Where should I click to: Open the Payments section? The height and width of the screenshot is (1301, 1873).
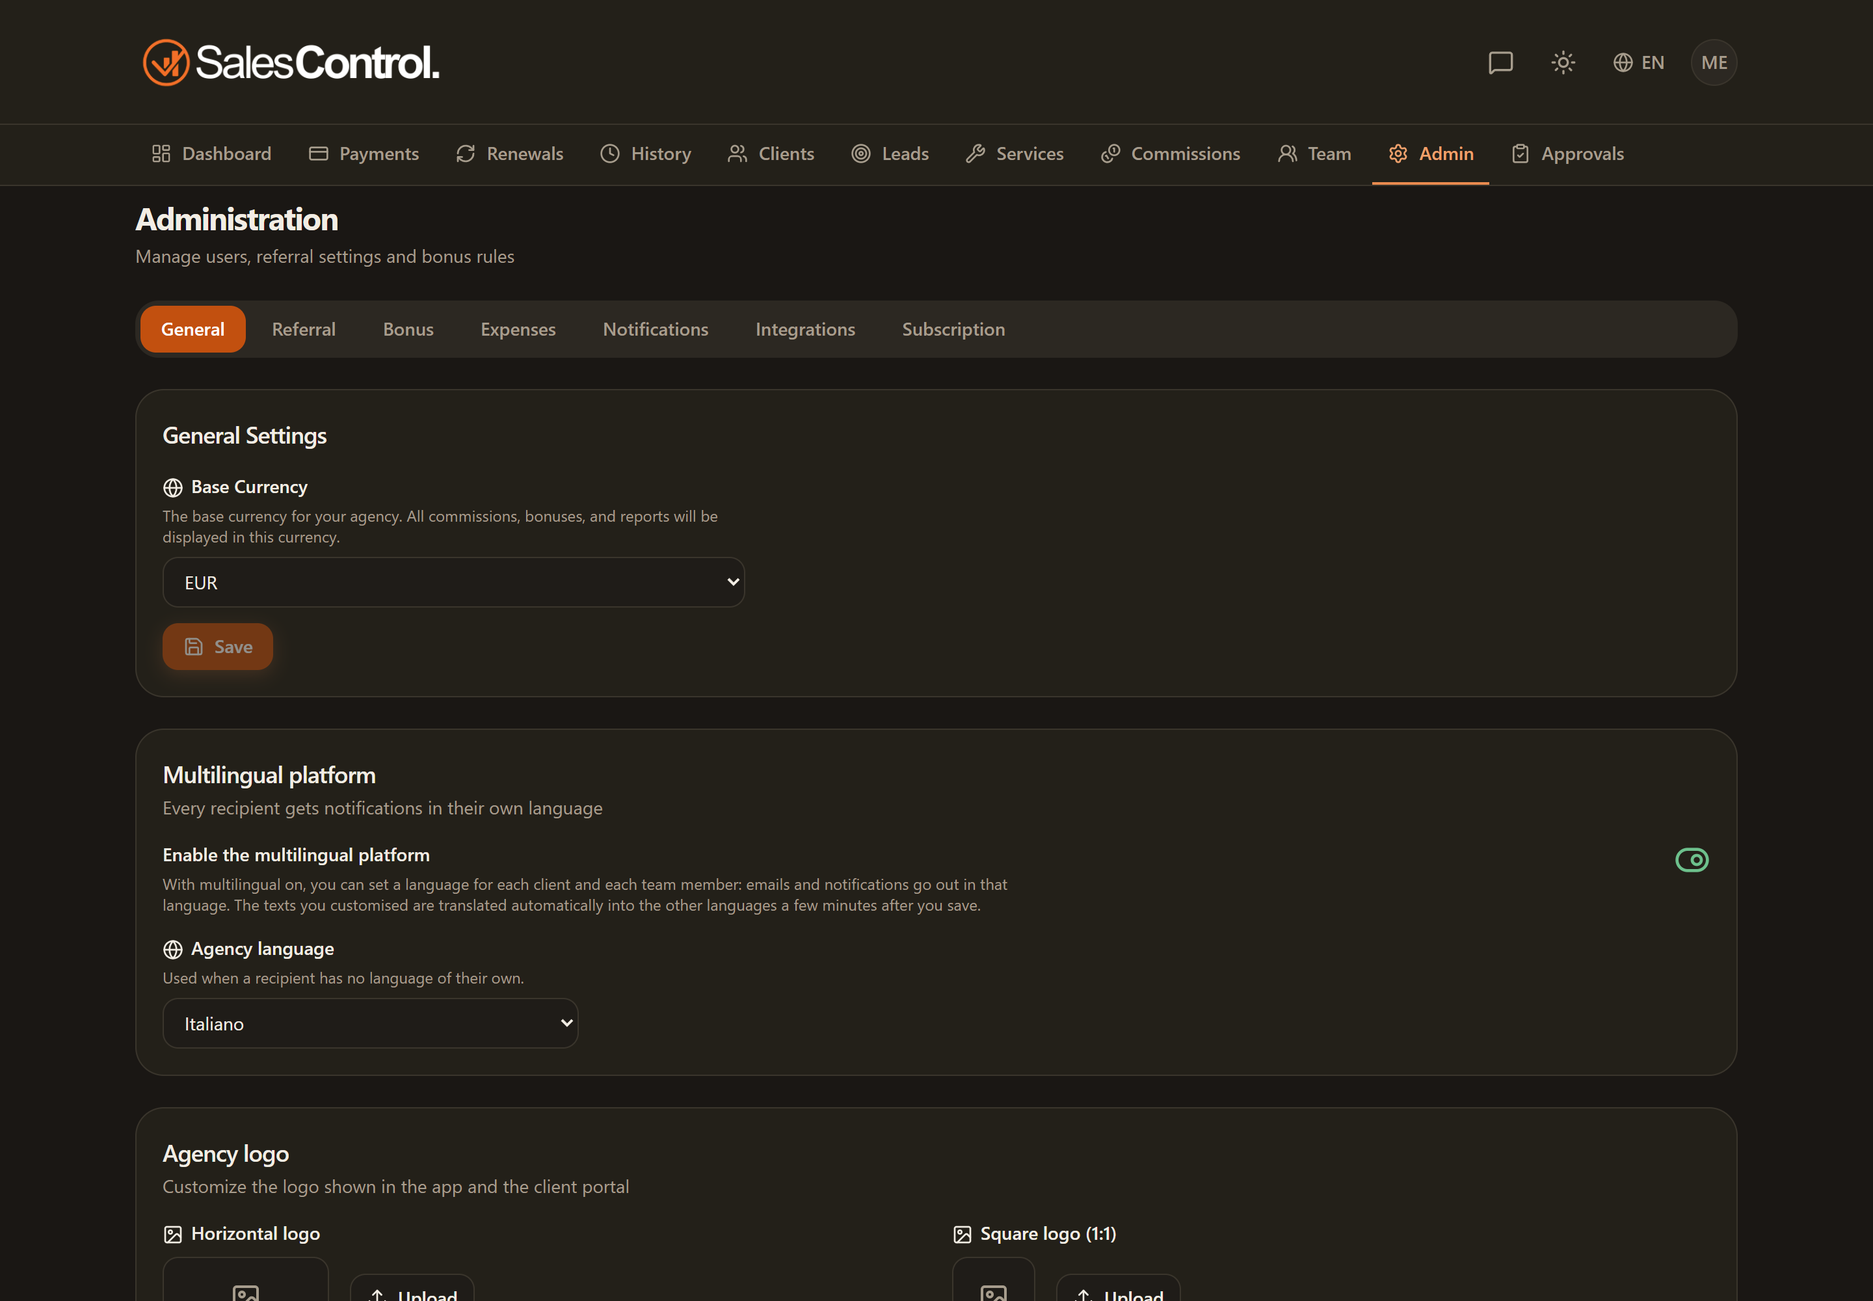364,154
